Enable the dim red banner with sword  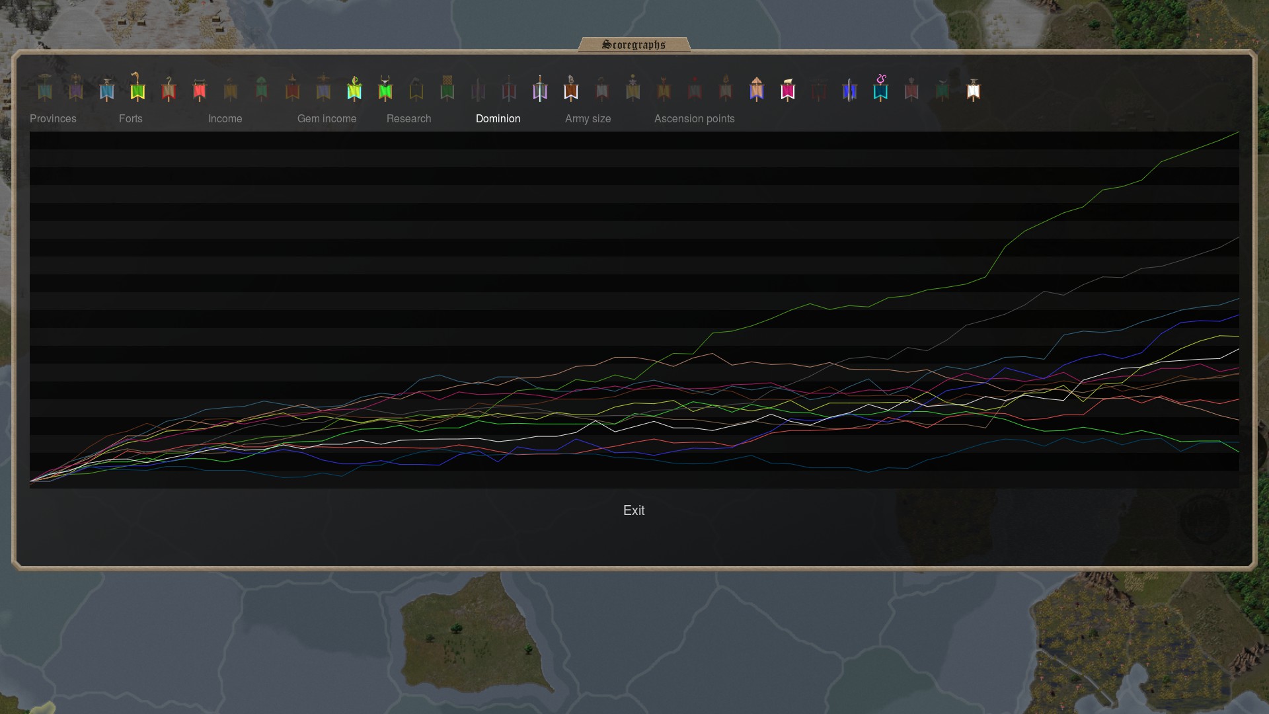pyautogui.click(x=509, y=87)
